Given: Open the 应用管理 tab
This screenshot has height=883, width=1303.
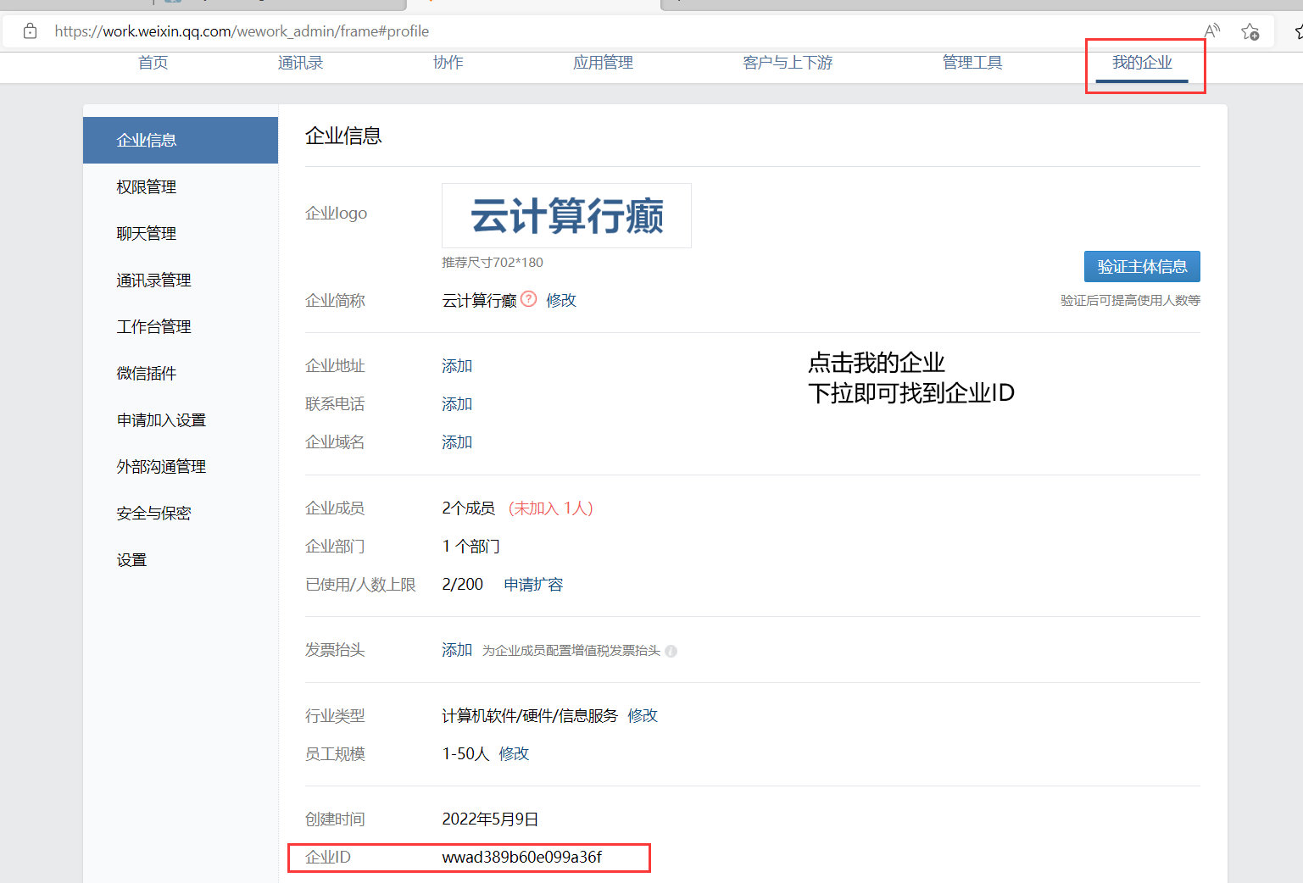Looking at the screenshot, I should click(x=604, y=63).
